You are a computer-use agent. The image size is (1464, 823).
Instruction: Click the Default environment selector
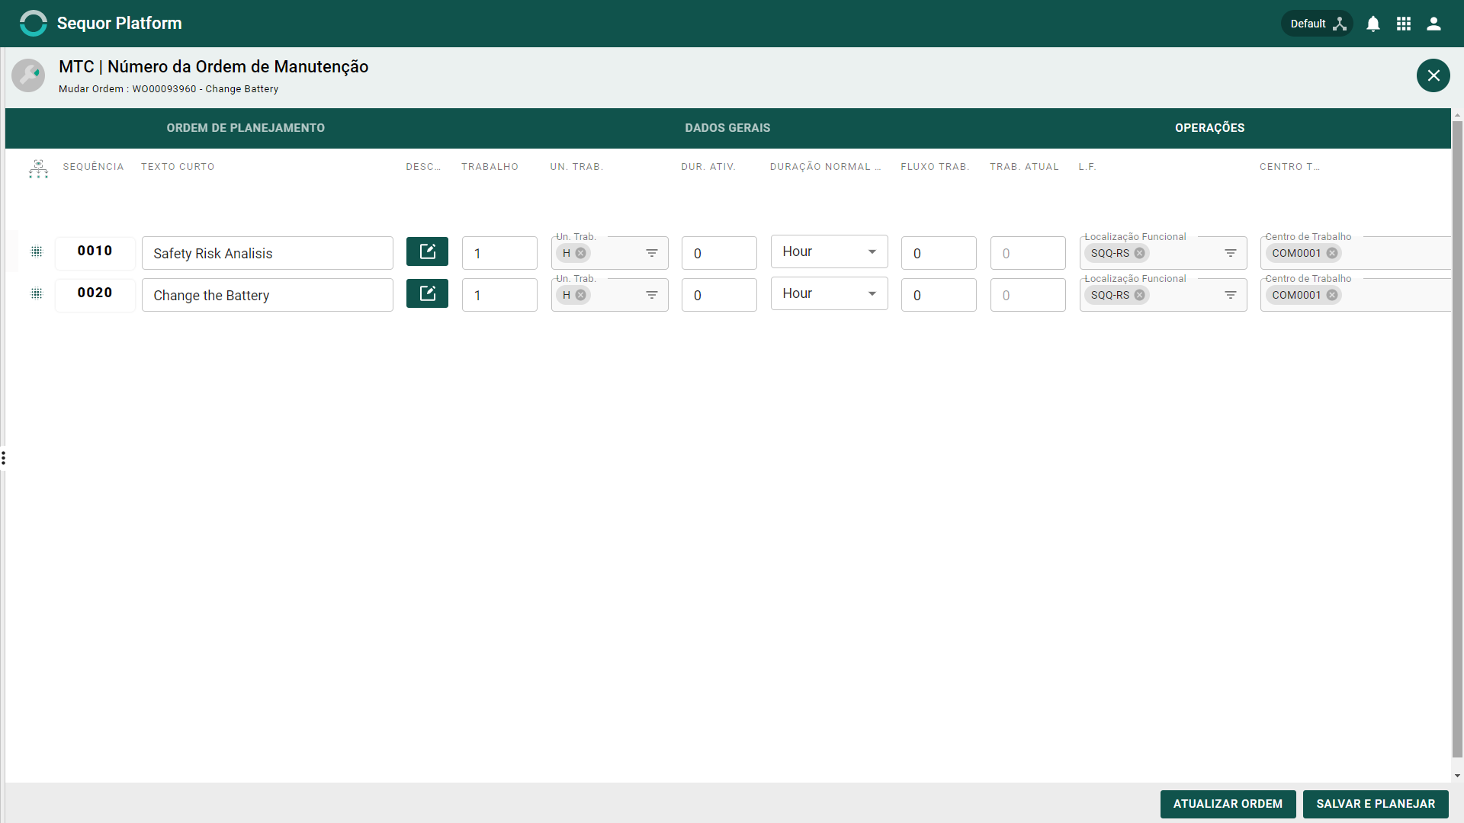point(1317,24)
